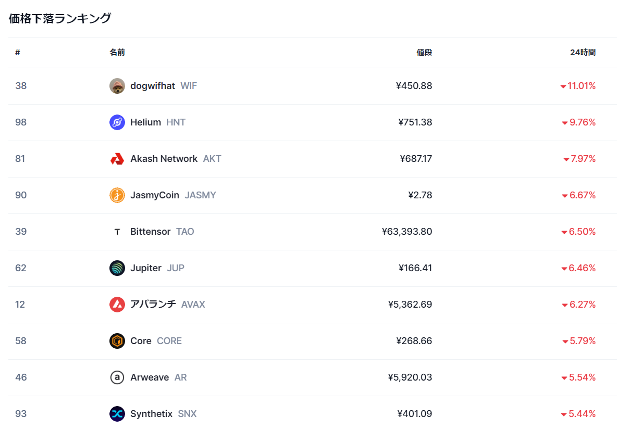Open the Synthetix coin link

click(151, 414)
